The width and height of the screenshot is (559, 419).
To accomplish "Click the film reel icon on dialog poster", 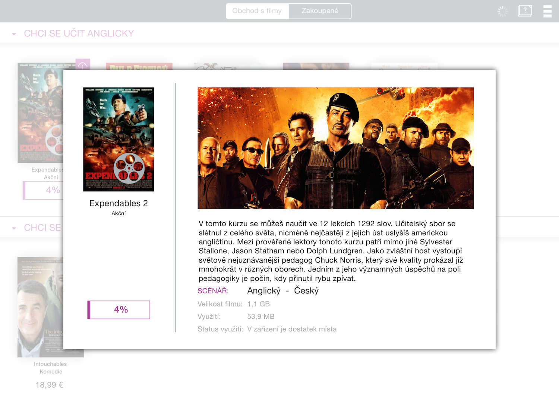I will pos(129,168).
